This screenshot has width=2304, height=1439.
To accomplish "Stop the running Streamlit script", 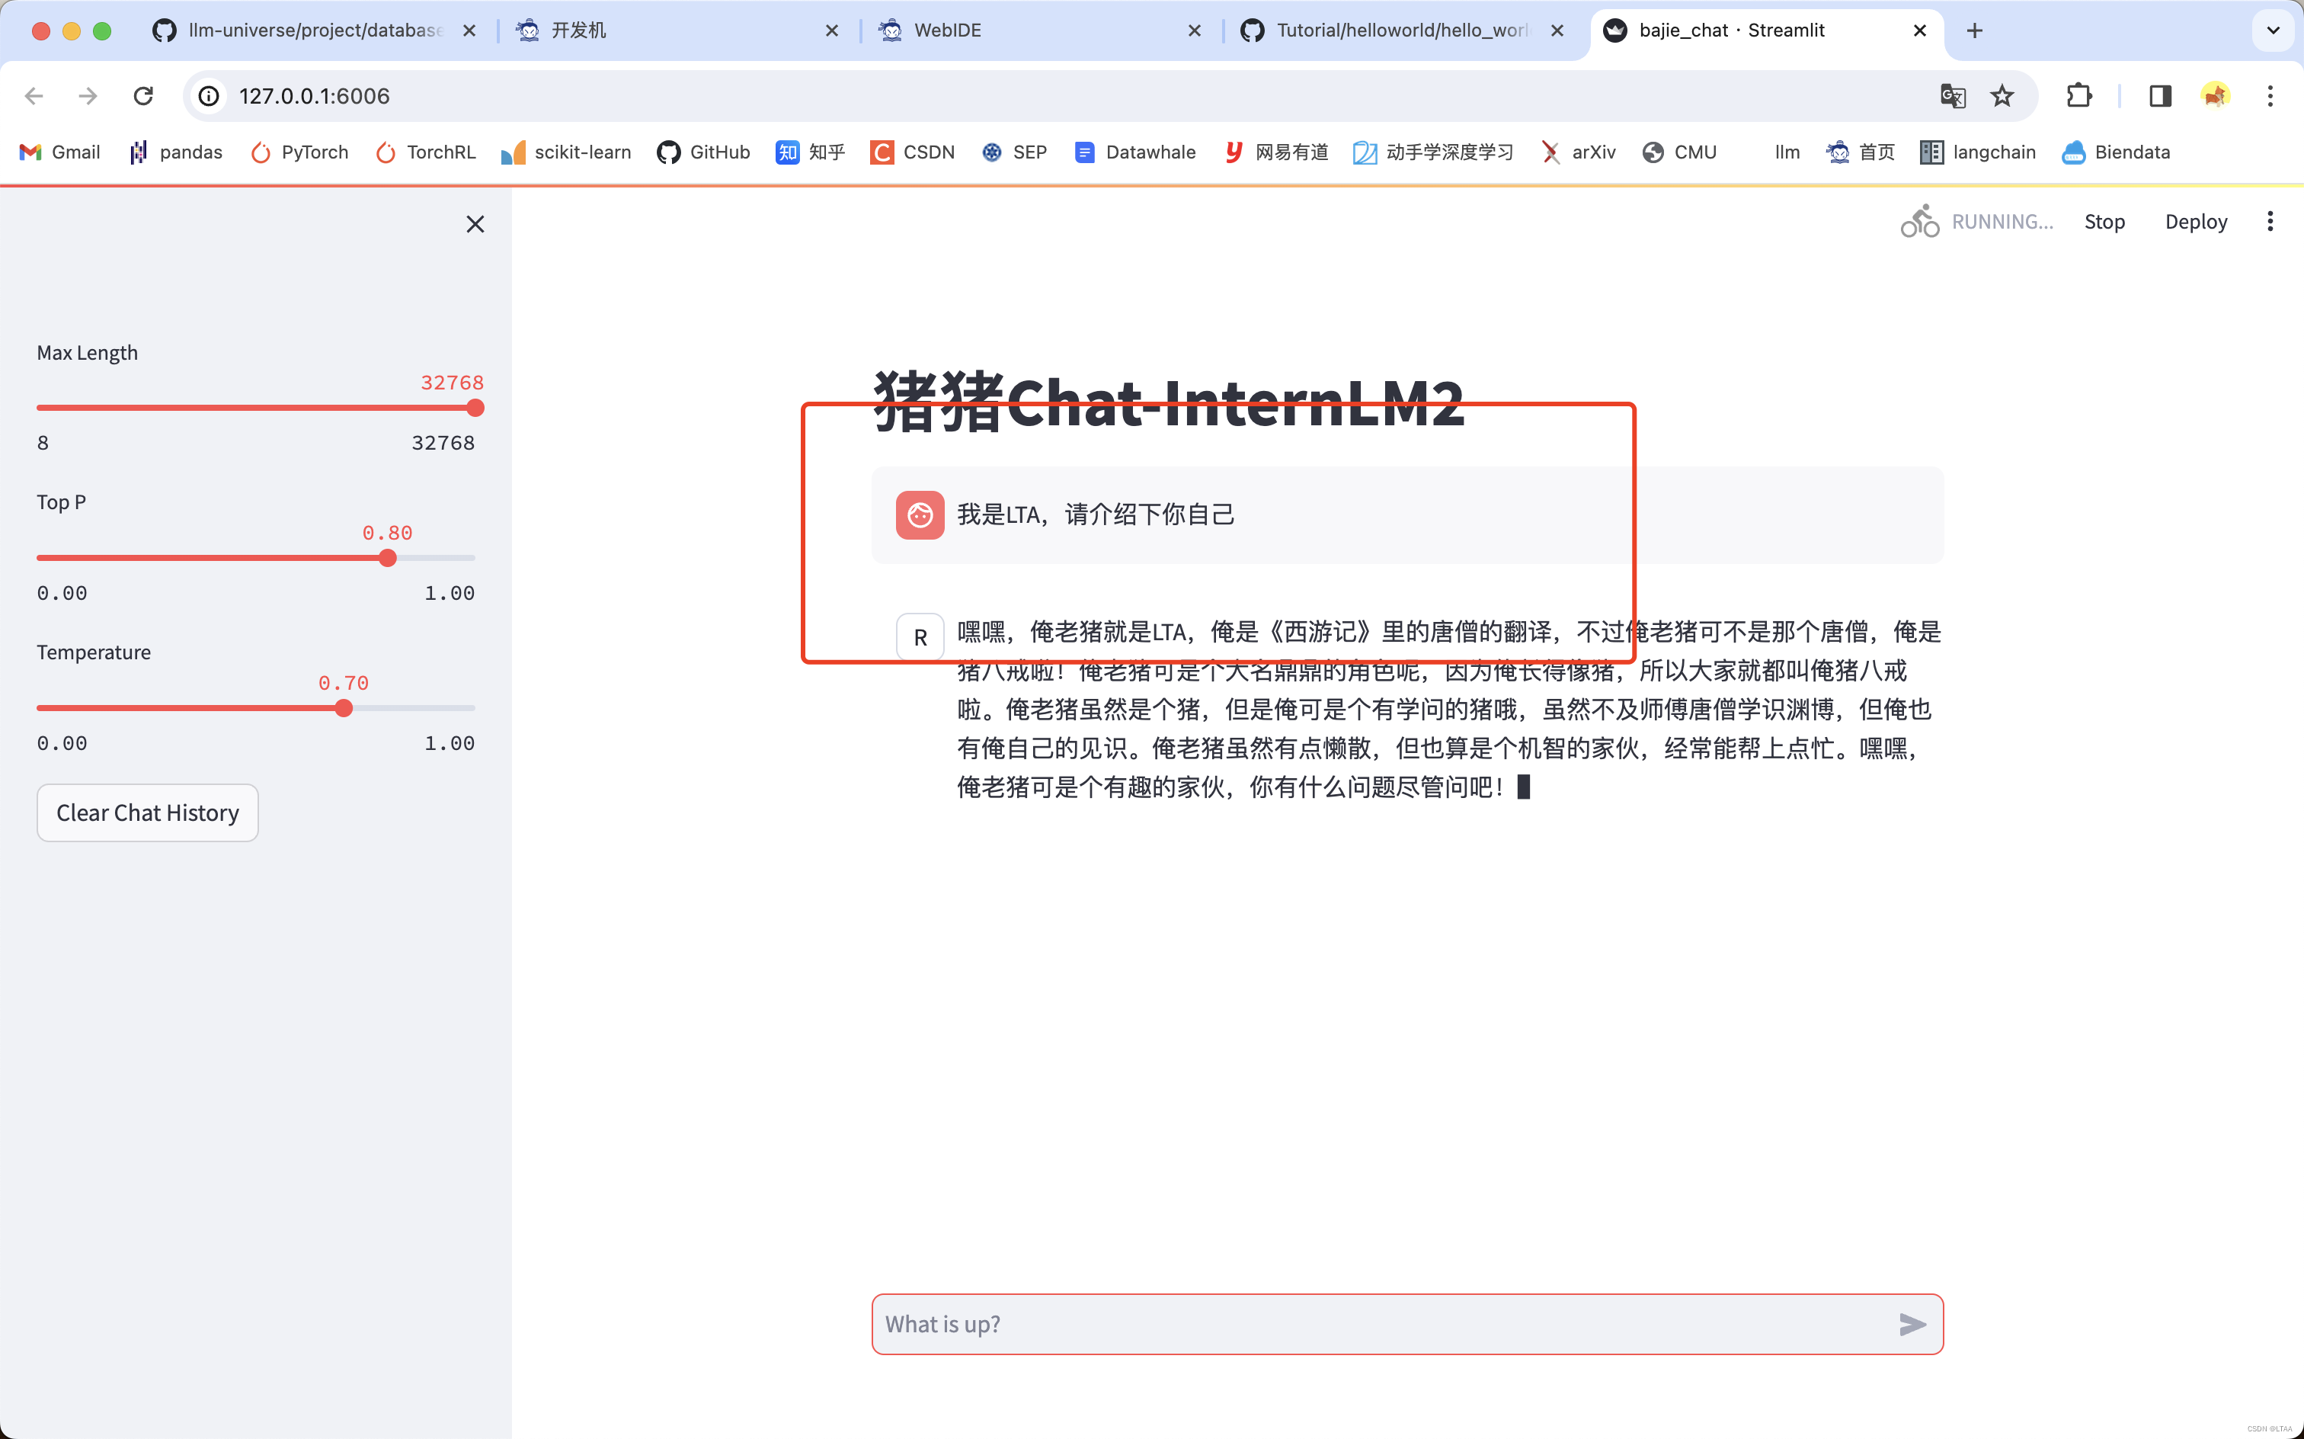I will [2104, 222].
